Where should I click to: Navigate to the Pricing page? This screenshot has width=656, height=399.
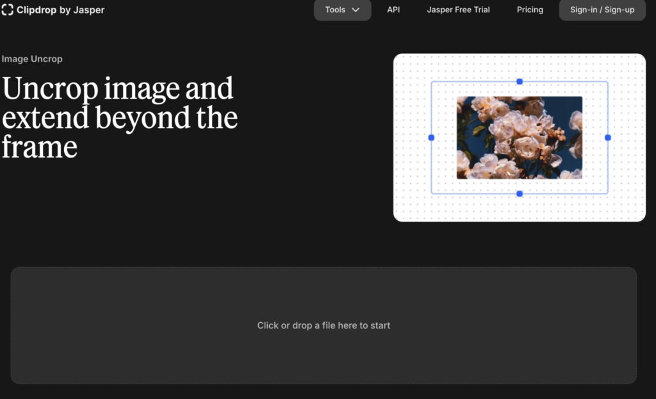(x=530, y=10)
